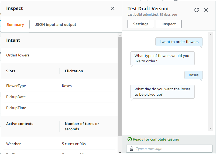Click the 'What type of flowers' bot response
Screen dimensions: 216x154
(162, 58)
